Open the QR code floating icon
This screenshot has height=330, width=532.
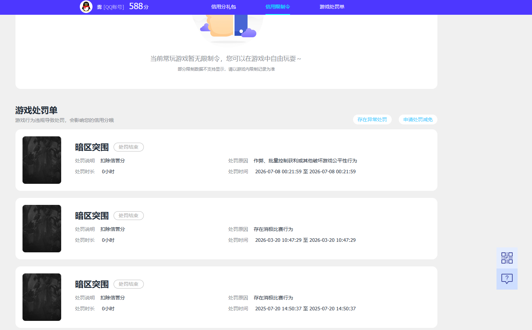tap(507, 258)
